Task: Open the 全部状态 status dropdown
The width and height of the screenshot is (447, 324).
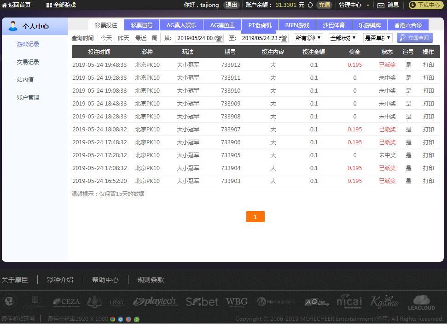Action: (343, 38)
